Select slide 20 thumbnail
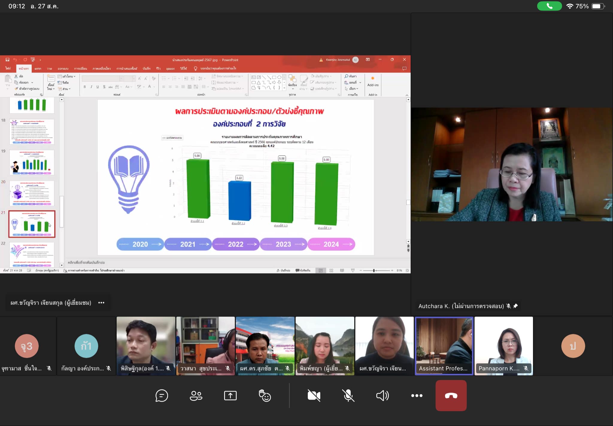The image size is (613, 426). 32,193
